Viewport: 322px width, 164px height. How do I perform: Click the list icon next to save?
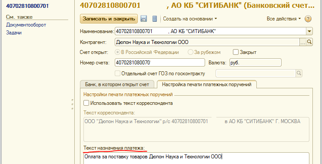coord(155,19)
